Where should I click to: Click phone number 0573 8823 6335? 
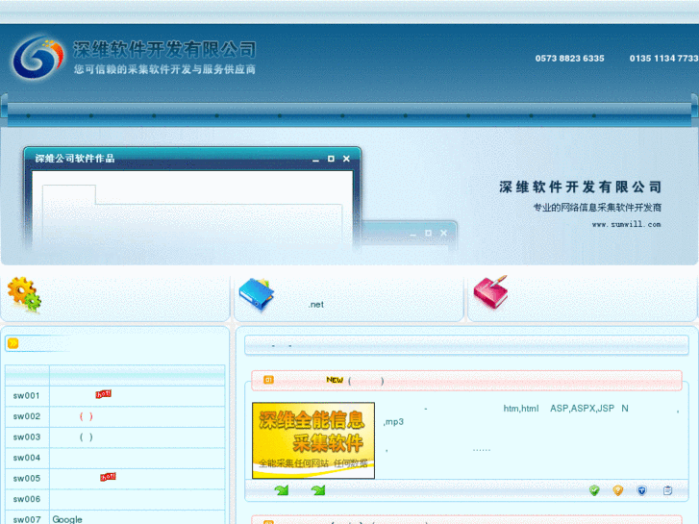[570, 59]
